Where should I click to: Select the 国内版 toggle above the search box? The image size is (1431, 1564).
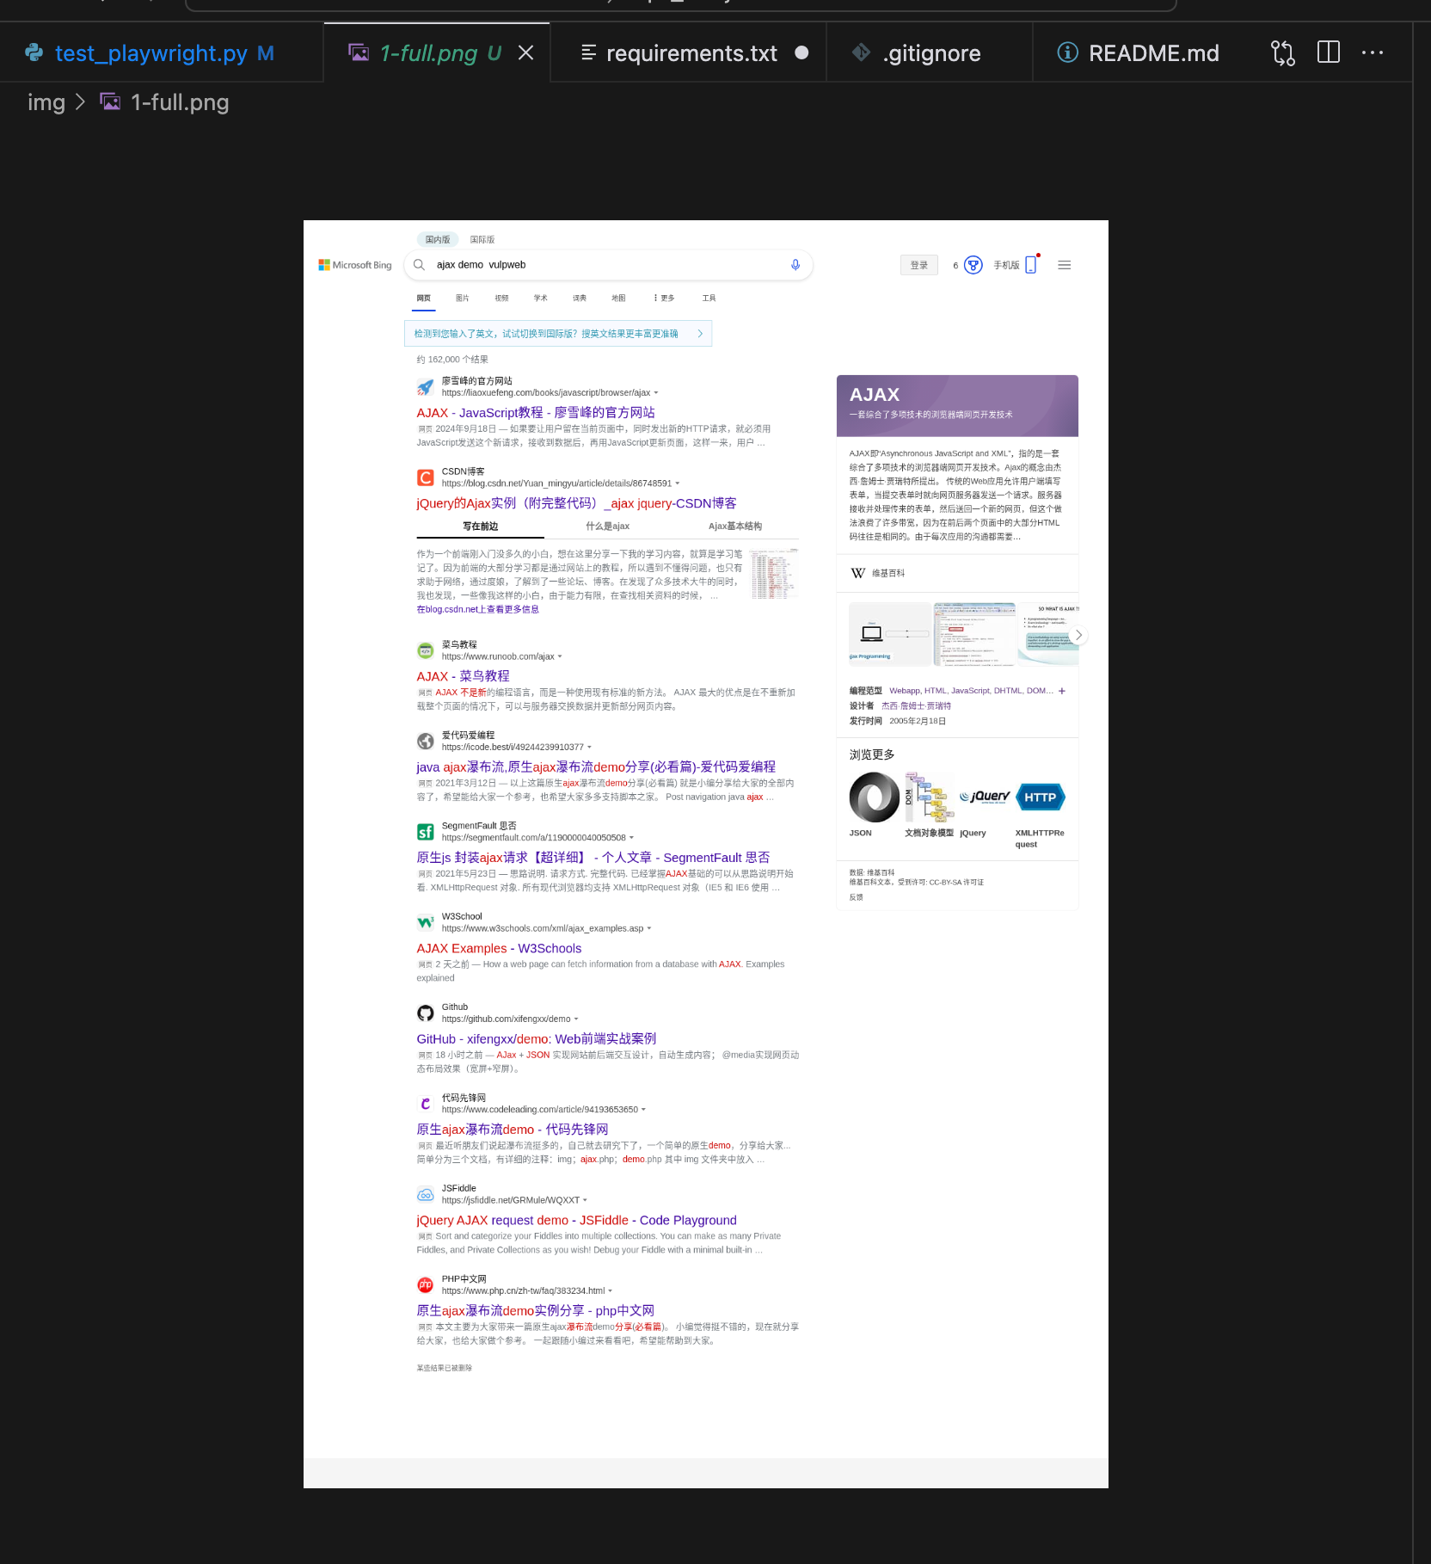tap(438, 240)
